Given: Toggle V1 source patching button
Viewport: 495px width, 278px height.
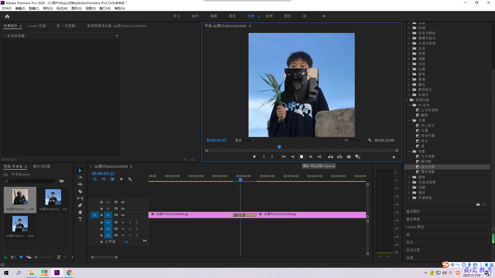Looking at the screenshot, I should click(x=95, y=215).
